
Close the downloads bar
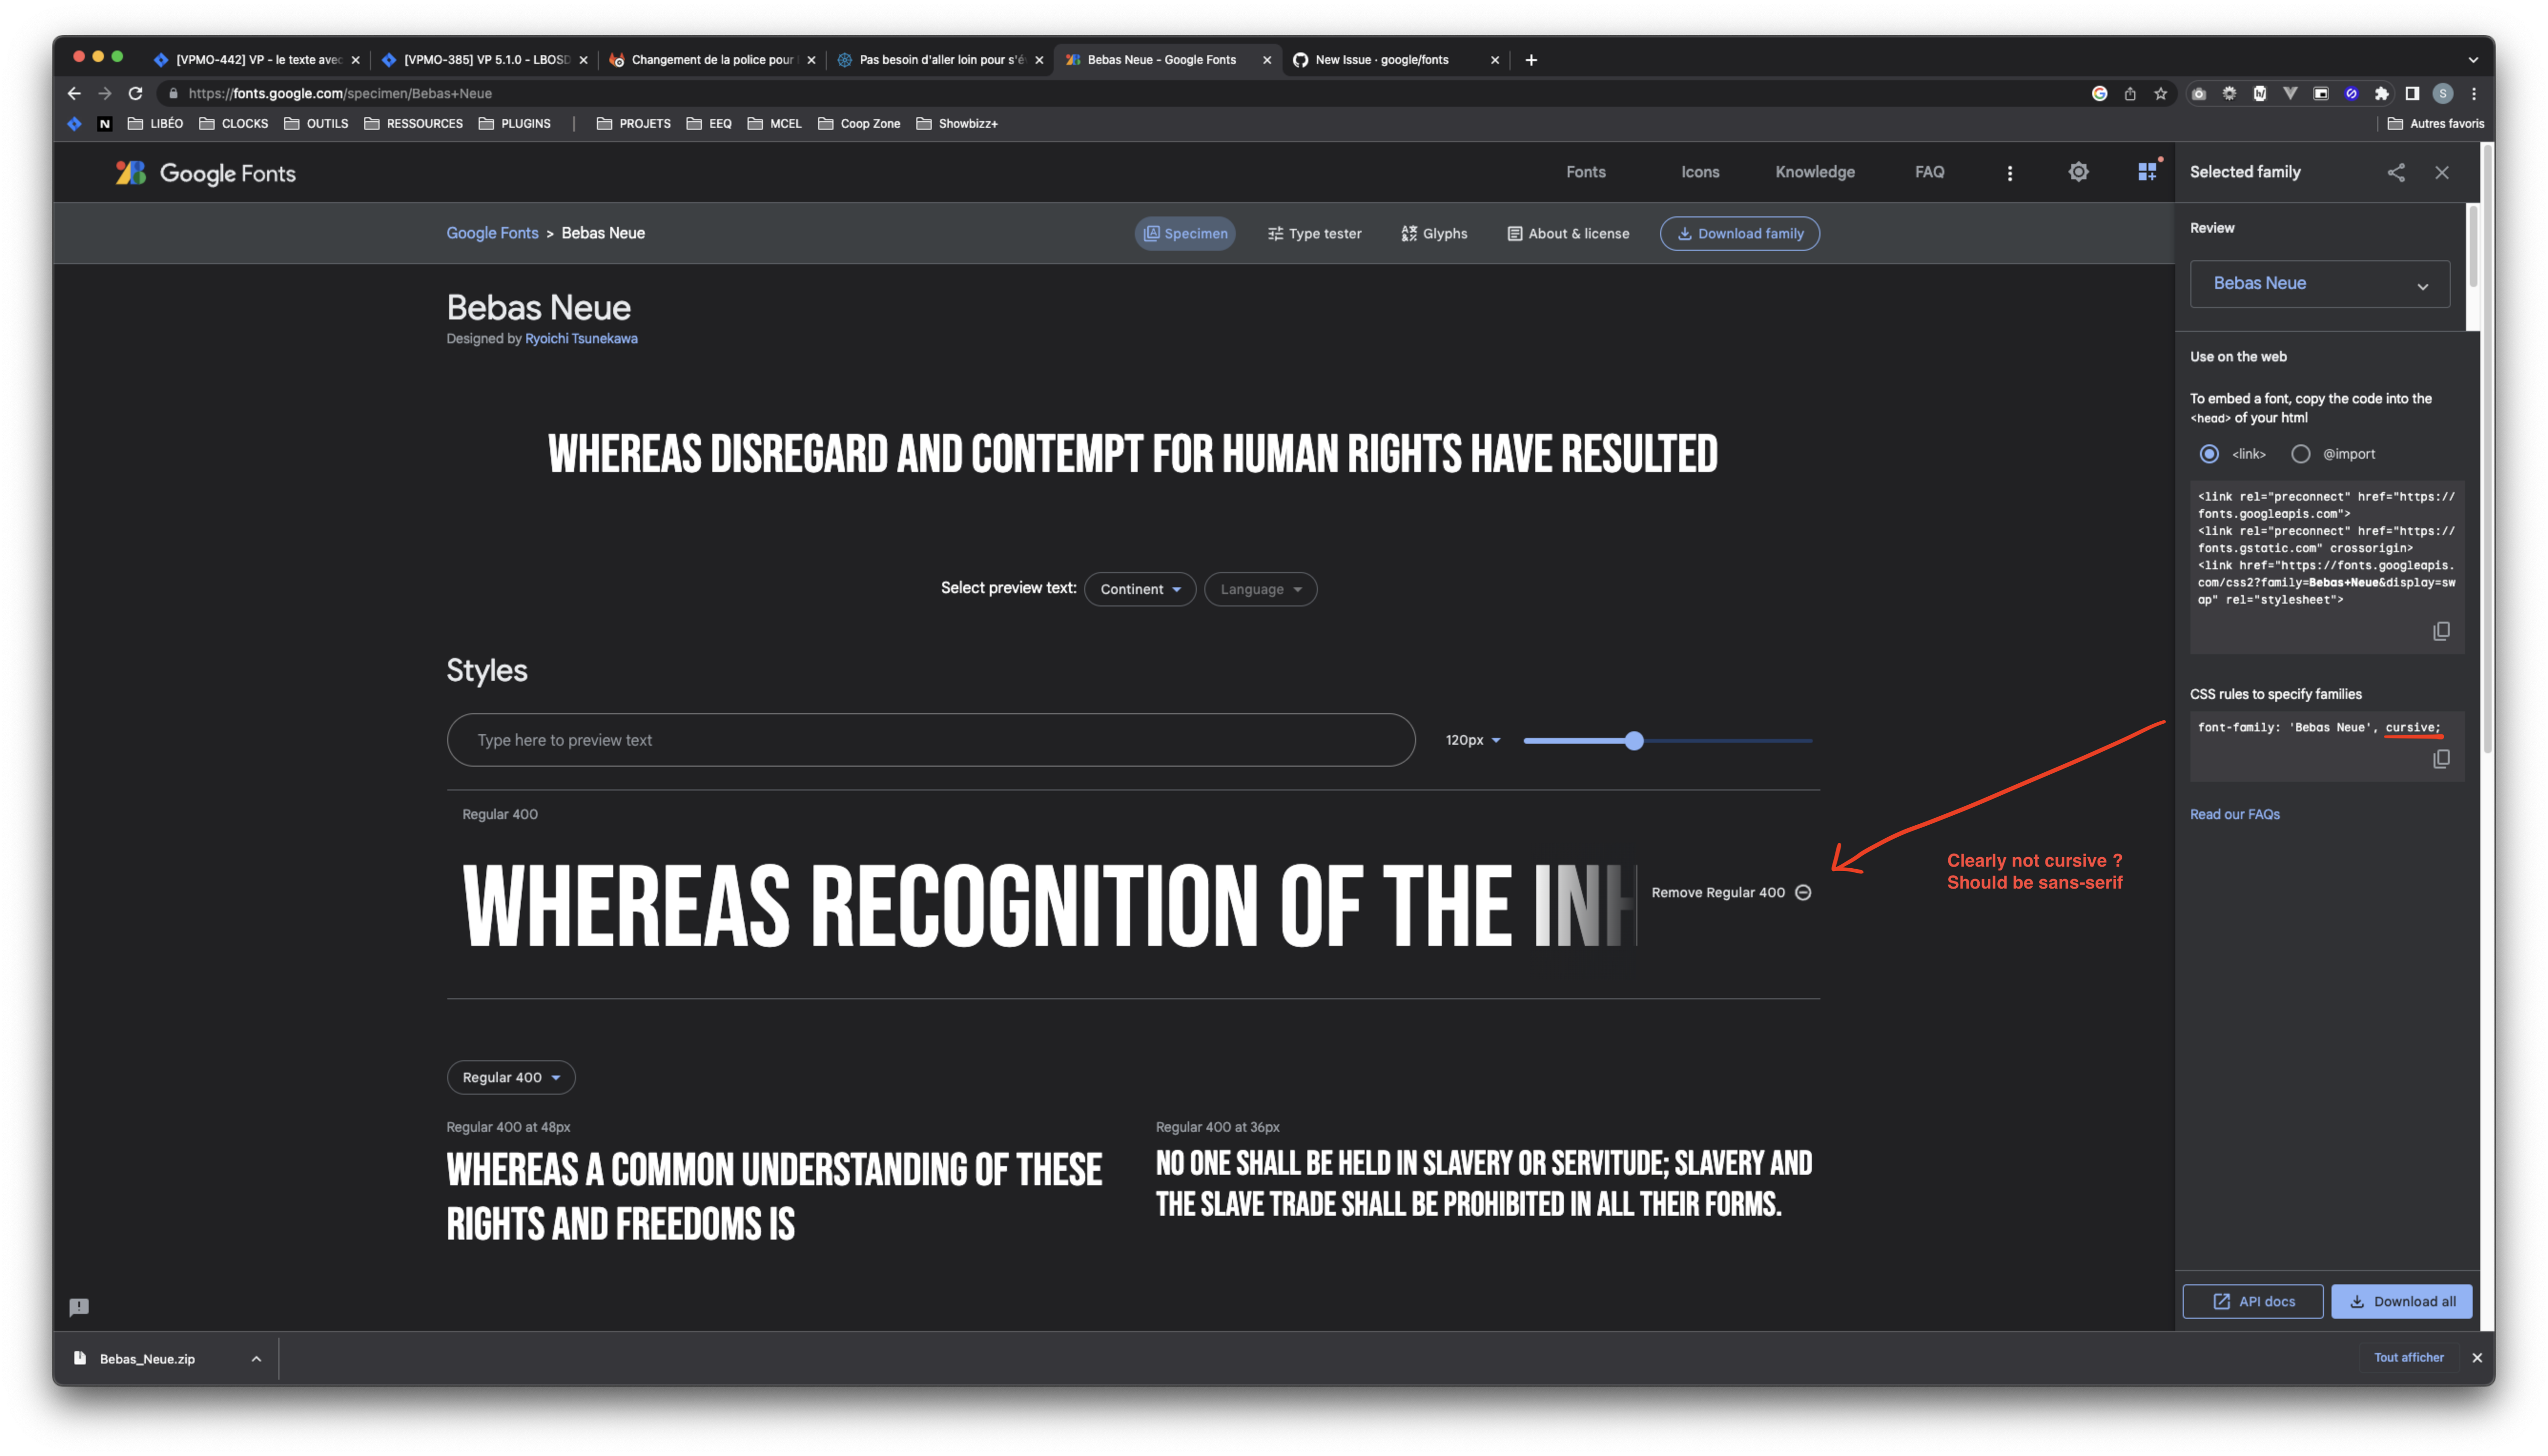point(2477,1357)
